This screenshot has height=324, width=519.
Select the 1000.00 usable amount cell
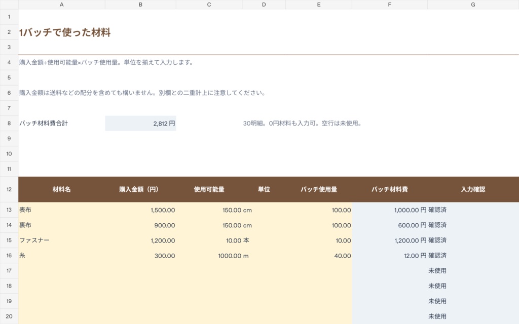tap(209, 256)
